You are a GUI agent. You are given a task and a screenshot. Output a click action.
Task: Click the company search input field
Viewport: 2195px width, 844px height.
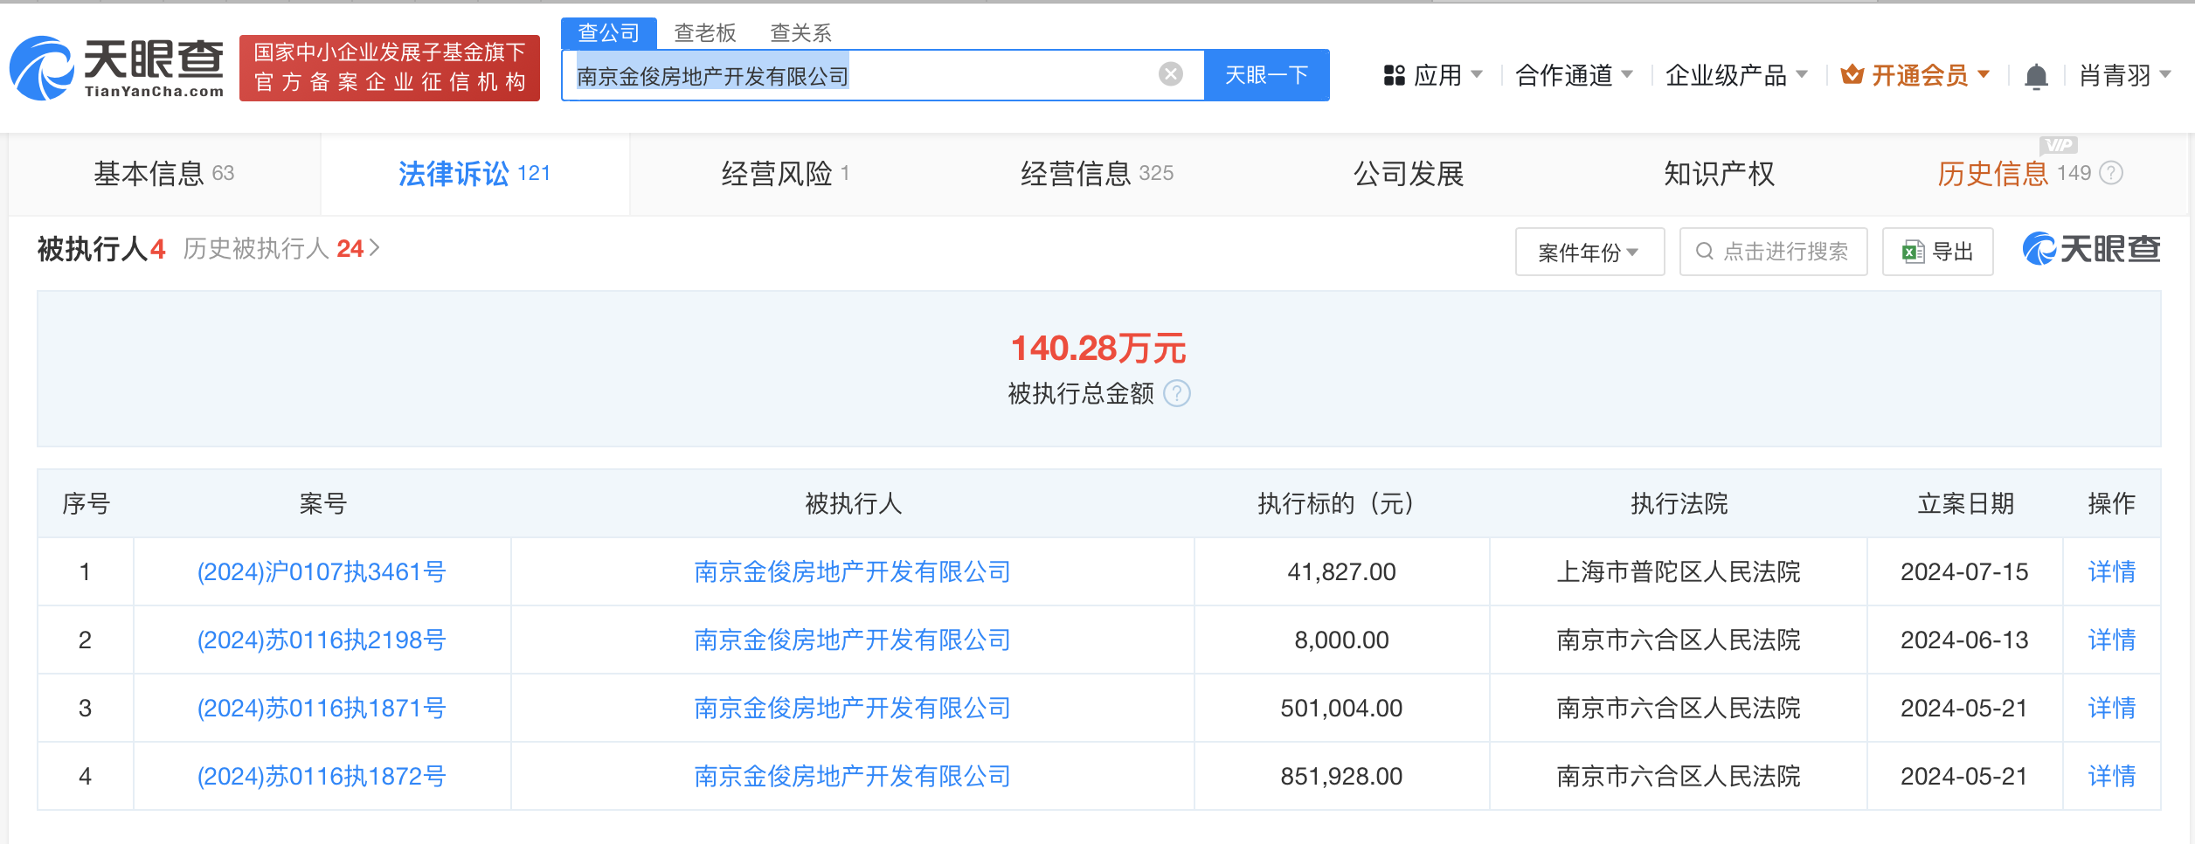(x=874, y=75)
